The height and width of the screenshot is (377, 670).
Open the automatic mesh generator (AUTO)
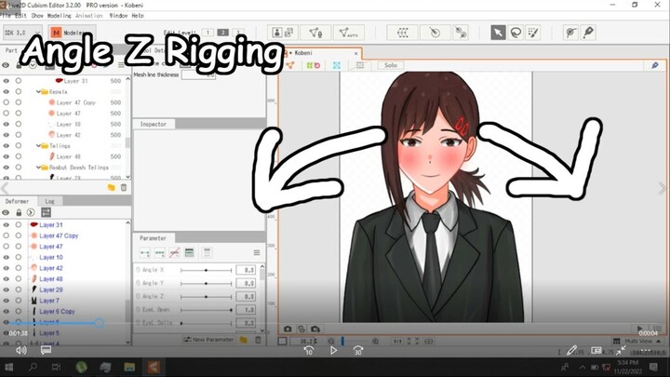point(348,33)
